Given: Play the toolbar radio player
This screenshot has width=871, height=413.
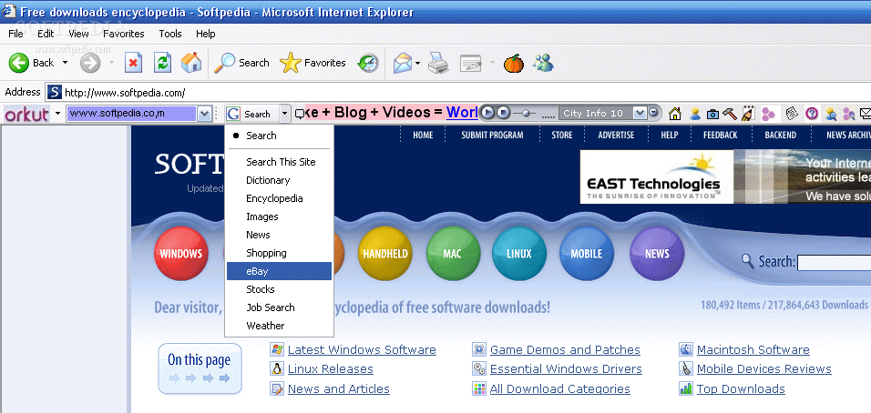Looking at the screenshot, I should tap(487, 113).
